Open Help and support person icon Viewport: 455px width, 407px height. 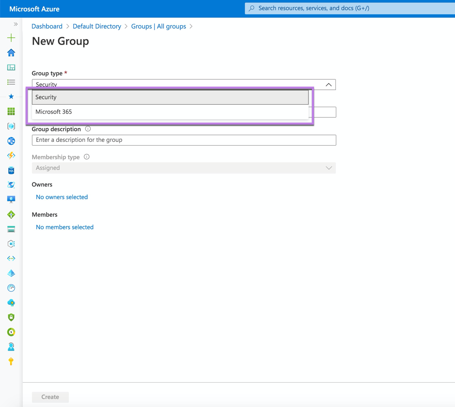pyautogui.click(x=11, y=347)
